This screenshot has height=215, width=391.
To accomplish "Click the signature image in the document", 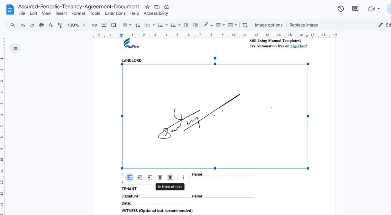I will pos(215,116).
